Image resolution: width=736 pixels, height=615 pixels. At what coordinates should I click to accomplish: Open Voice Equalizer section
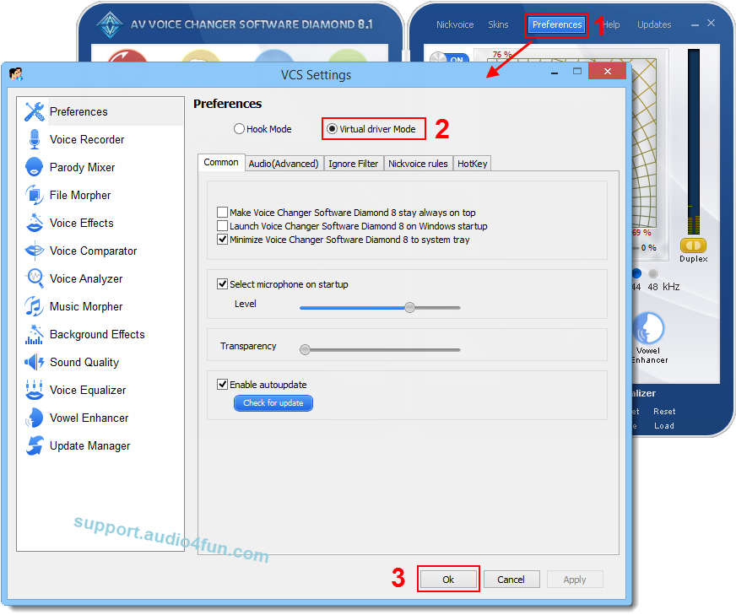tap(88, 391)
